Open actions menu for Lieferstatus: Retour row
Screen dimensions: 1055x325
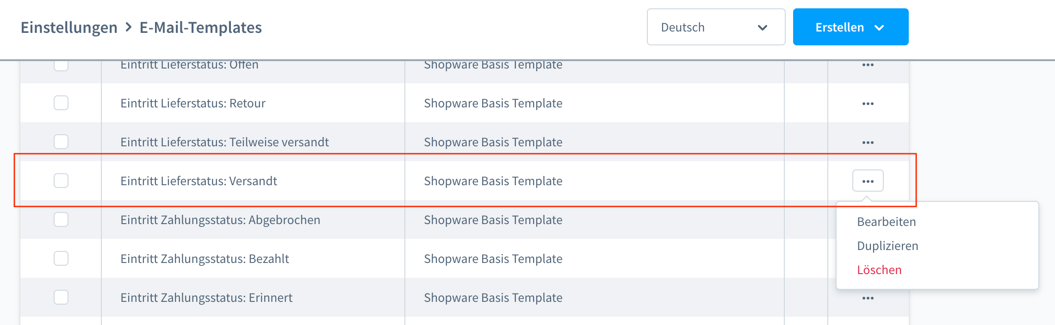tap(868, 103)
